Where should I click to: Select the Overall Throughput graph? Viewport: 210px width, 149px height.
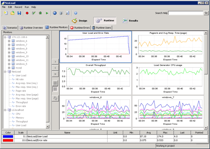96,79
